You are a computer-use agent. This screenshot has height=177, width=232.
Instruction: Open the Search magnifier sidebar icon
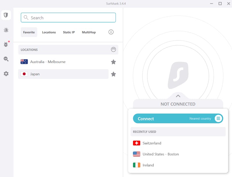(x=6, y=59)
